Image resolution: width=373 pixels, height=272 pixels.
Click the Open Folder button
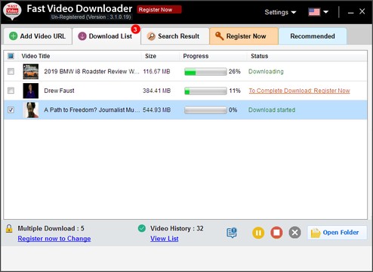click(337, 233)
